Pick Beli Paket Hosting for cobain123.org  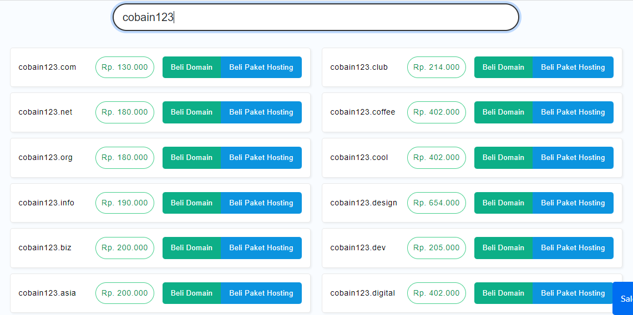[x=261, y=157]
